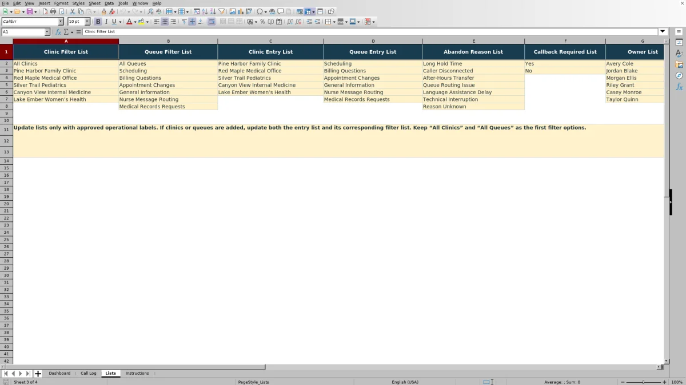Click the Function Wizard fx icon

58,32
